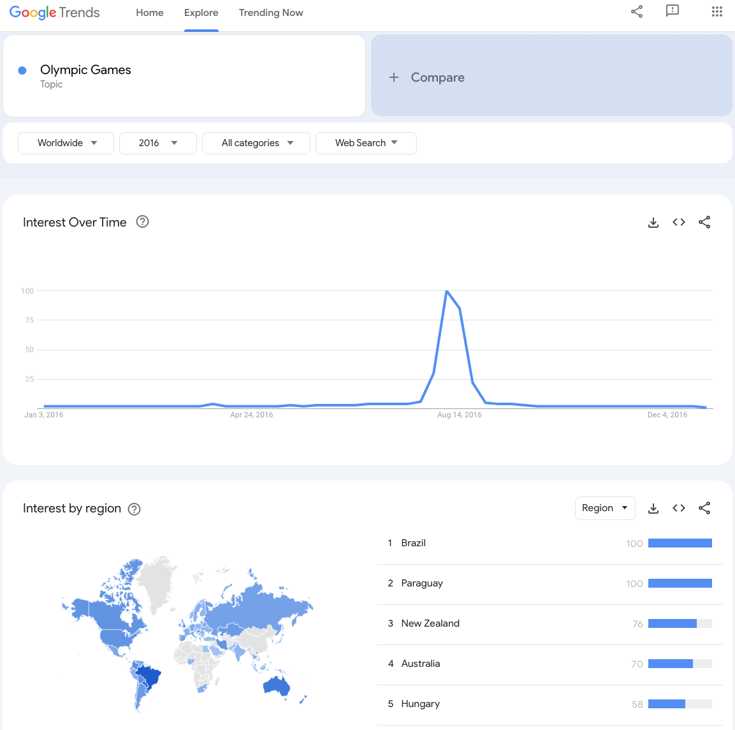This screenshot has height=730, width=735.
Task: Open the Region resolution dropdown
Action: 605,508
